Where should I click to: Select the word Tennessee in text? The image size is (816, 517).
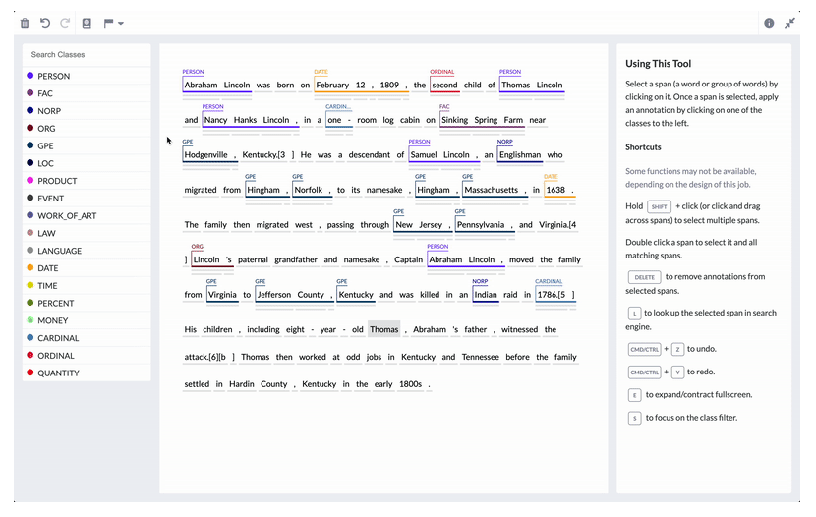(x=483, y=357)
